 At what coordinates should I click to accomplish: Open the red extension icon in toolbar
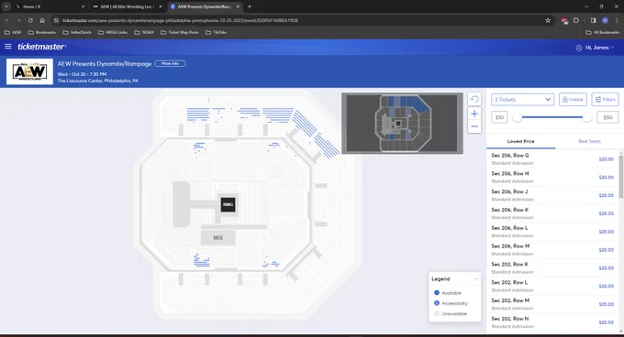(564, 21)
